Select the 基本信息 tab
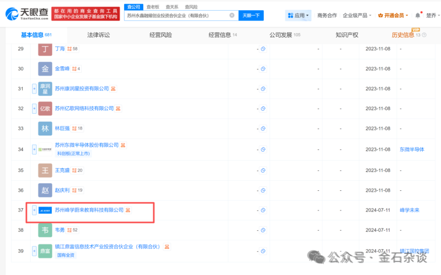Image resolution: width=441 pixels, height=275 pixels. (x=36, y=35)
